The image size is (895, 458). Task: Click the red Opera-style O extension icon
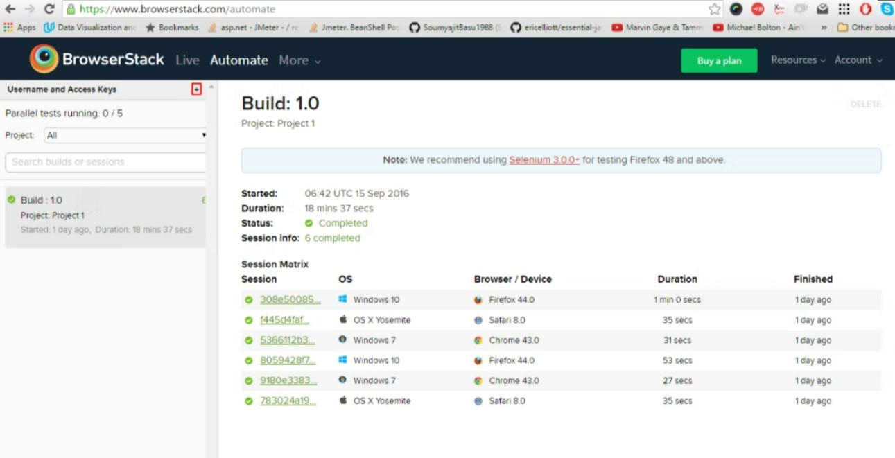pyautogui.click(x=865, y=9)
